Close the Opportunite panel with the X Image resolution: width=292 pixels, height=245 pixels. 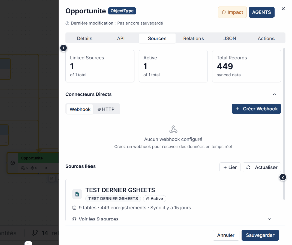click(x=283, y=9)
